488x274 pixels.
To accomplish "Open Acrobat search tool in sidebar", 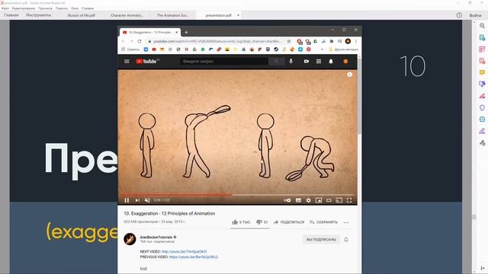I will pyautogui.click(x=482, y=26).
